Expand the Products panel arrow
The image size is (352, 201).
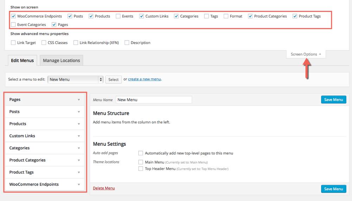(79, 124)
